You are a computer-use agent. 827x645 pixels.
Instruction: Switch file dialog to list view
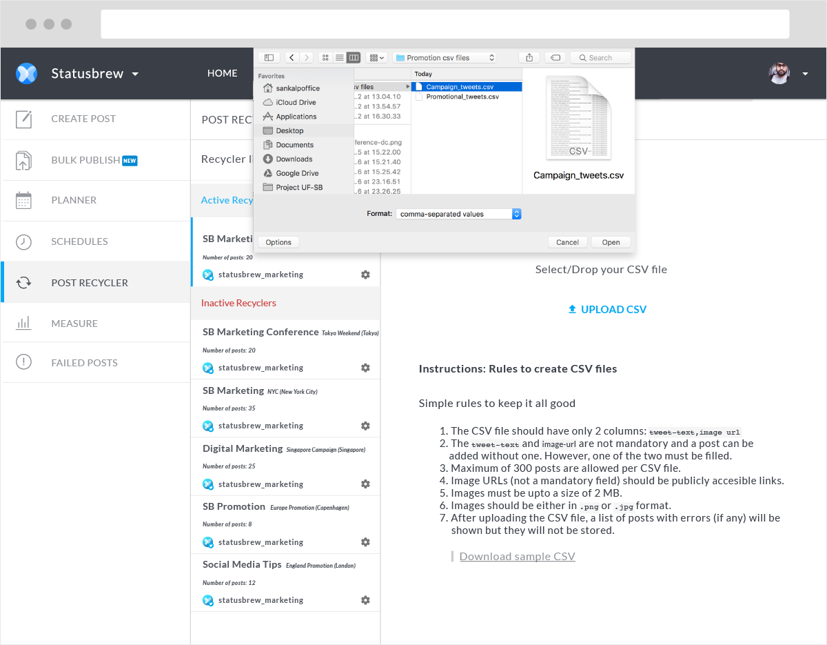pyautogui.click(x=339, y=58)
